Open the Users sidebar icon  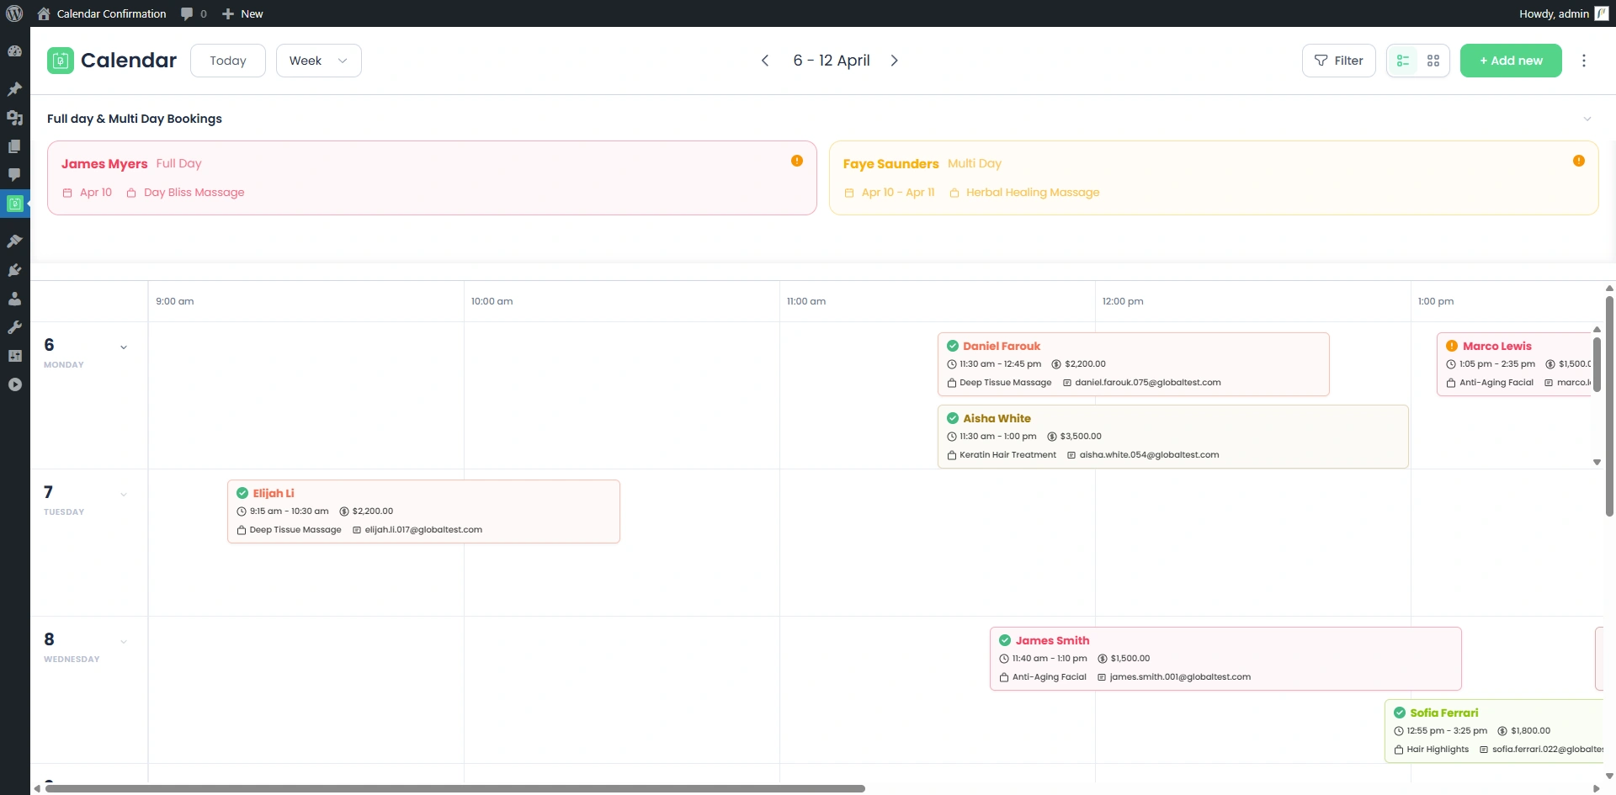tap(14, 299)
